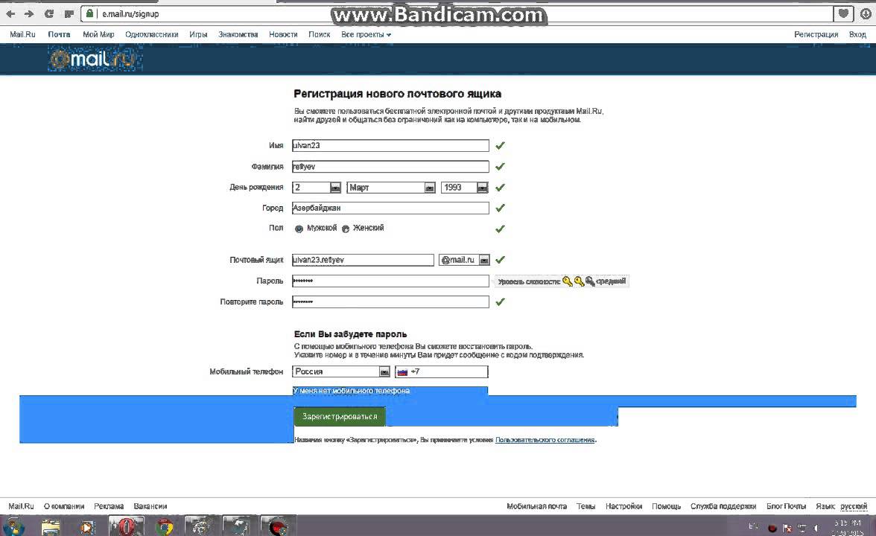Open the Windows Start button

[x=13, y=526]
